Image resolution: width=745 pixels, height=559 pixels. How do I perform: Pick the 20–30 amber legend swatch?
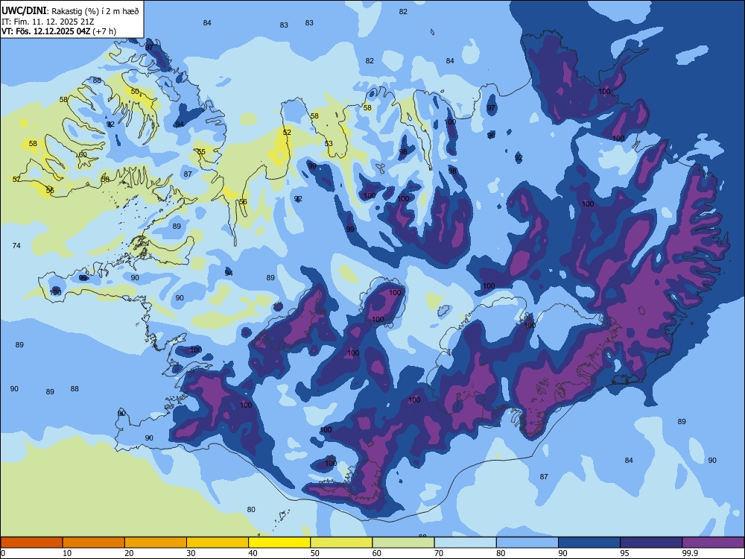click(x=156, y=543)
